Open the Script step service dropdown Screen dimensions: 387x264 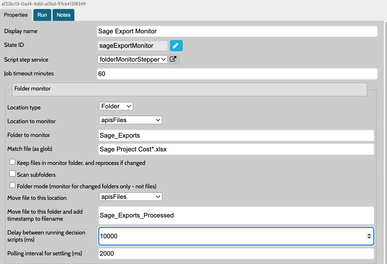[x=132, y=59]
